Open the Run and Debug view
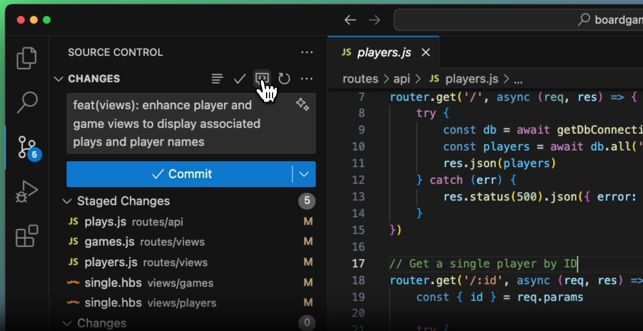 [x=27, y=191]
